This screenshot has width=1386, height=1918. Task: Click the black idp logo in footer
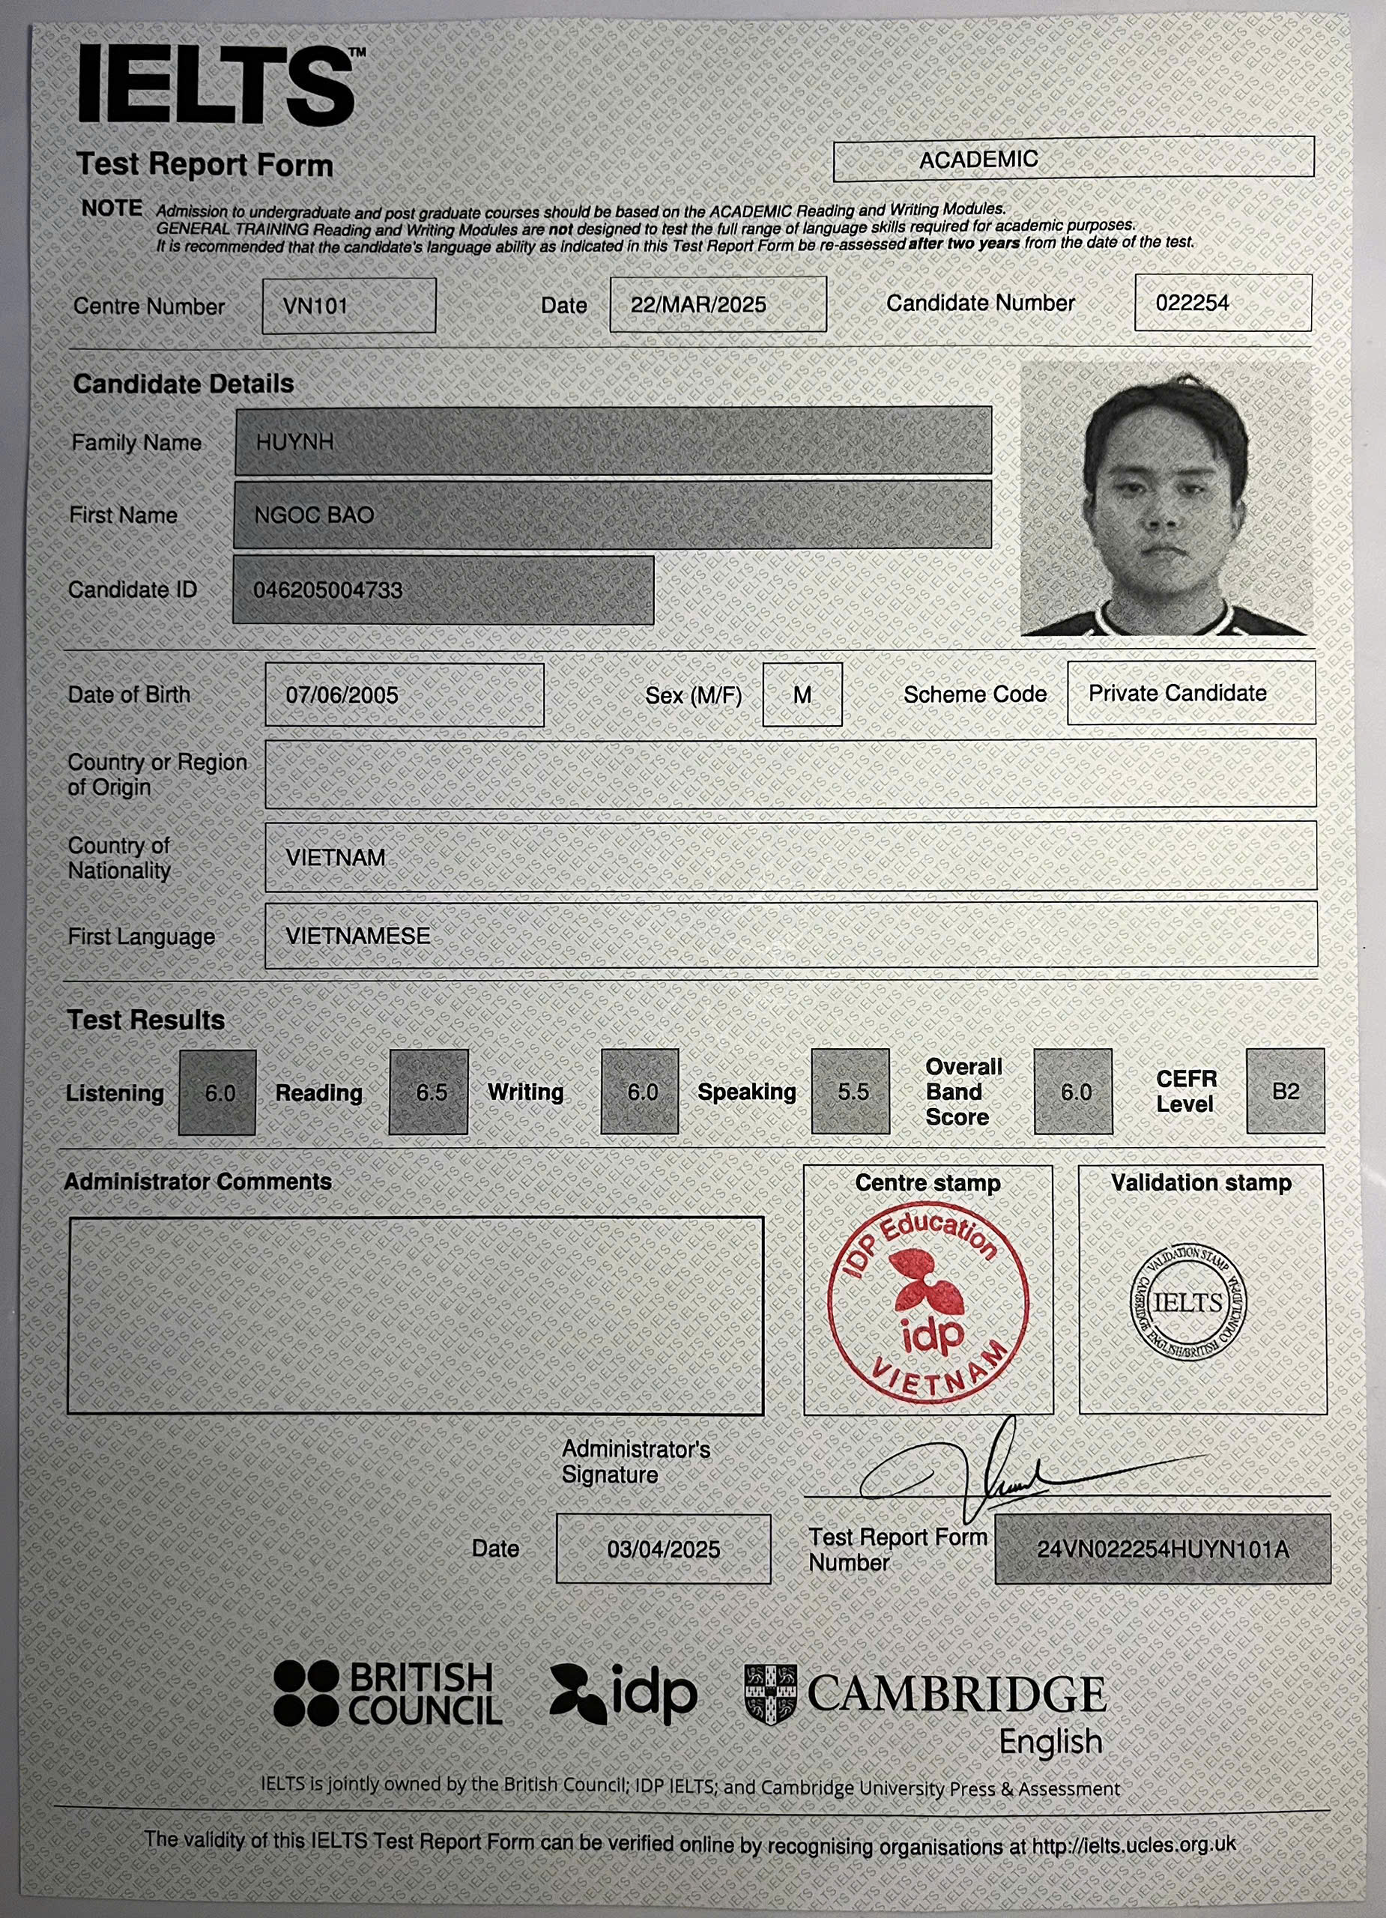tap(623, 1694)
